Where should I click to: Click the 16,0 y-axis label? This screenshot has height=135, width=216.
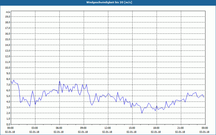pyautogui.click(x=8, y=33)
